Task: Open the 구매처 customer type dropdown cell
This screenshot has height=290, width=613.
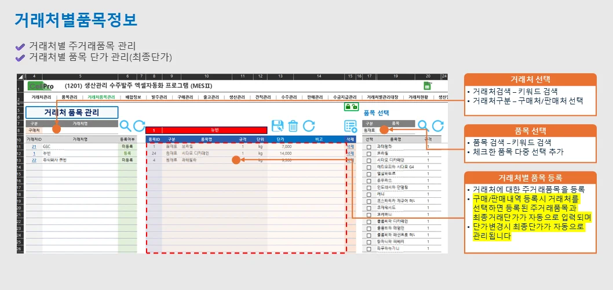Action: (x=34, y=130)
